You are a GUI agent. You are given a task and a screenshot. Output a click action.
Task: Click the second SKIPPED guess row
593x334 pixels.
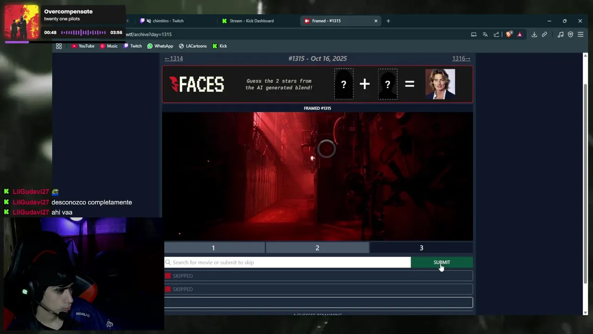click(318, 289)
